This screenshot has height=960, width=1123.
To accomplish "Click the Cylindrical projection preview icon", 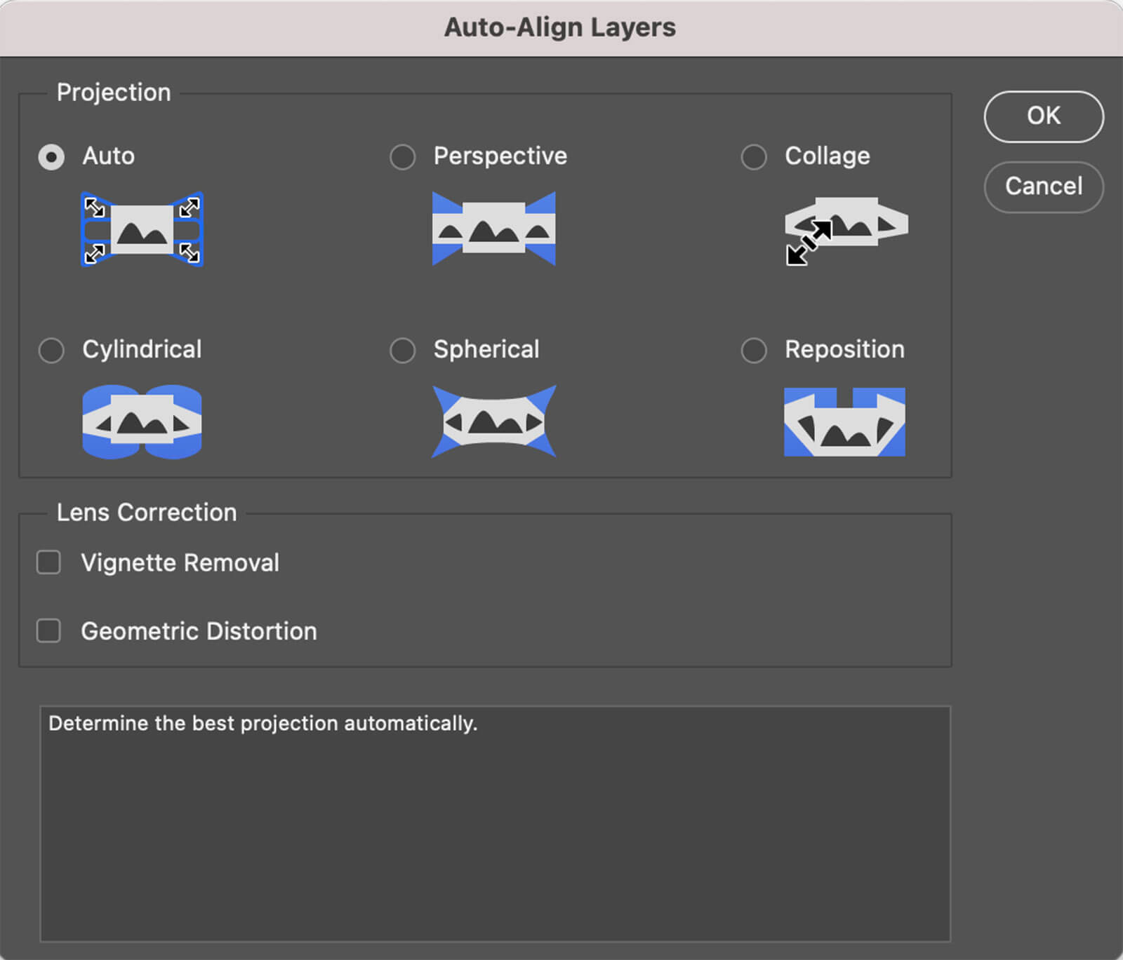I will point(142,422).
